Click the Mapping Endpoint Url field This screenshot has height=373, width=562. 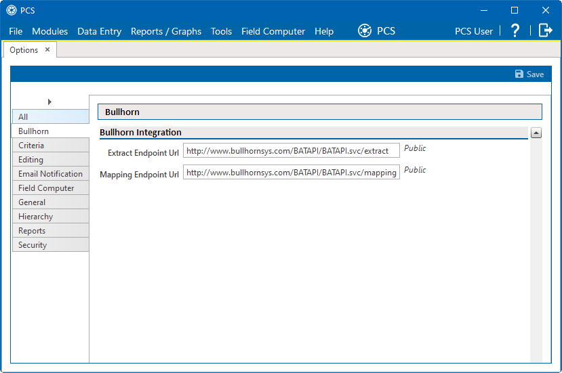[x=292, y=172]
